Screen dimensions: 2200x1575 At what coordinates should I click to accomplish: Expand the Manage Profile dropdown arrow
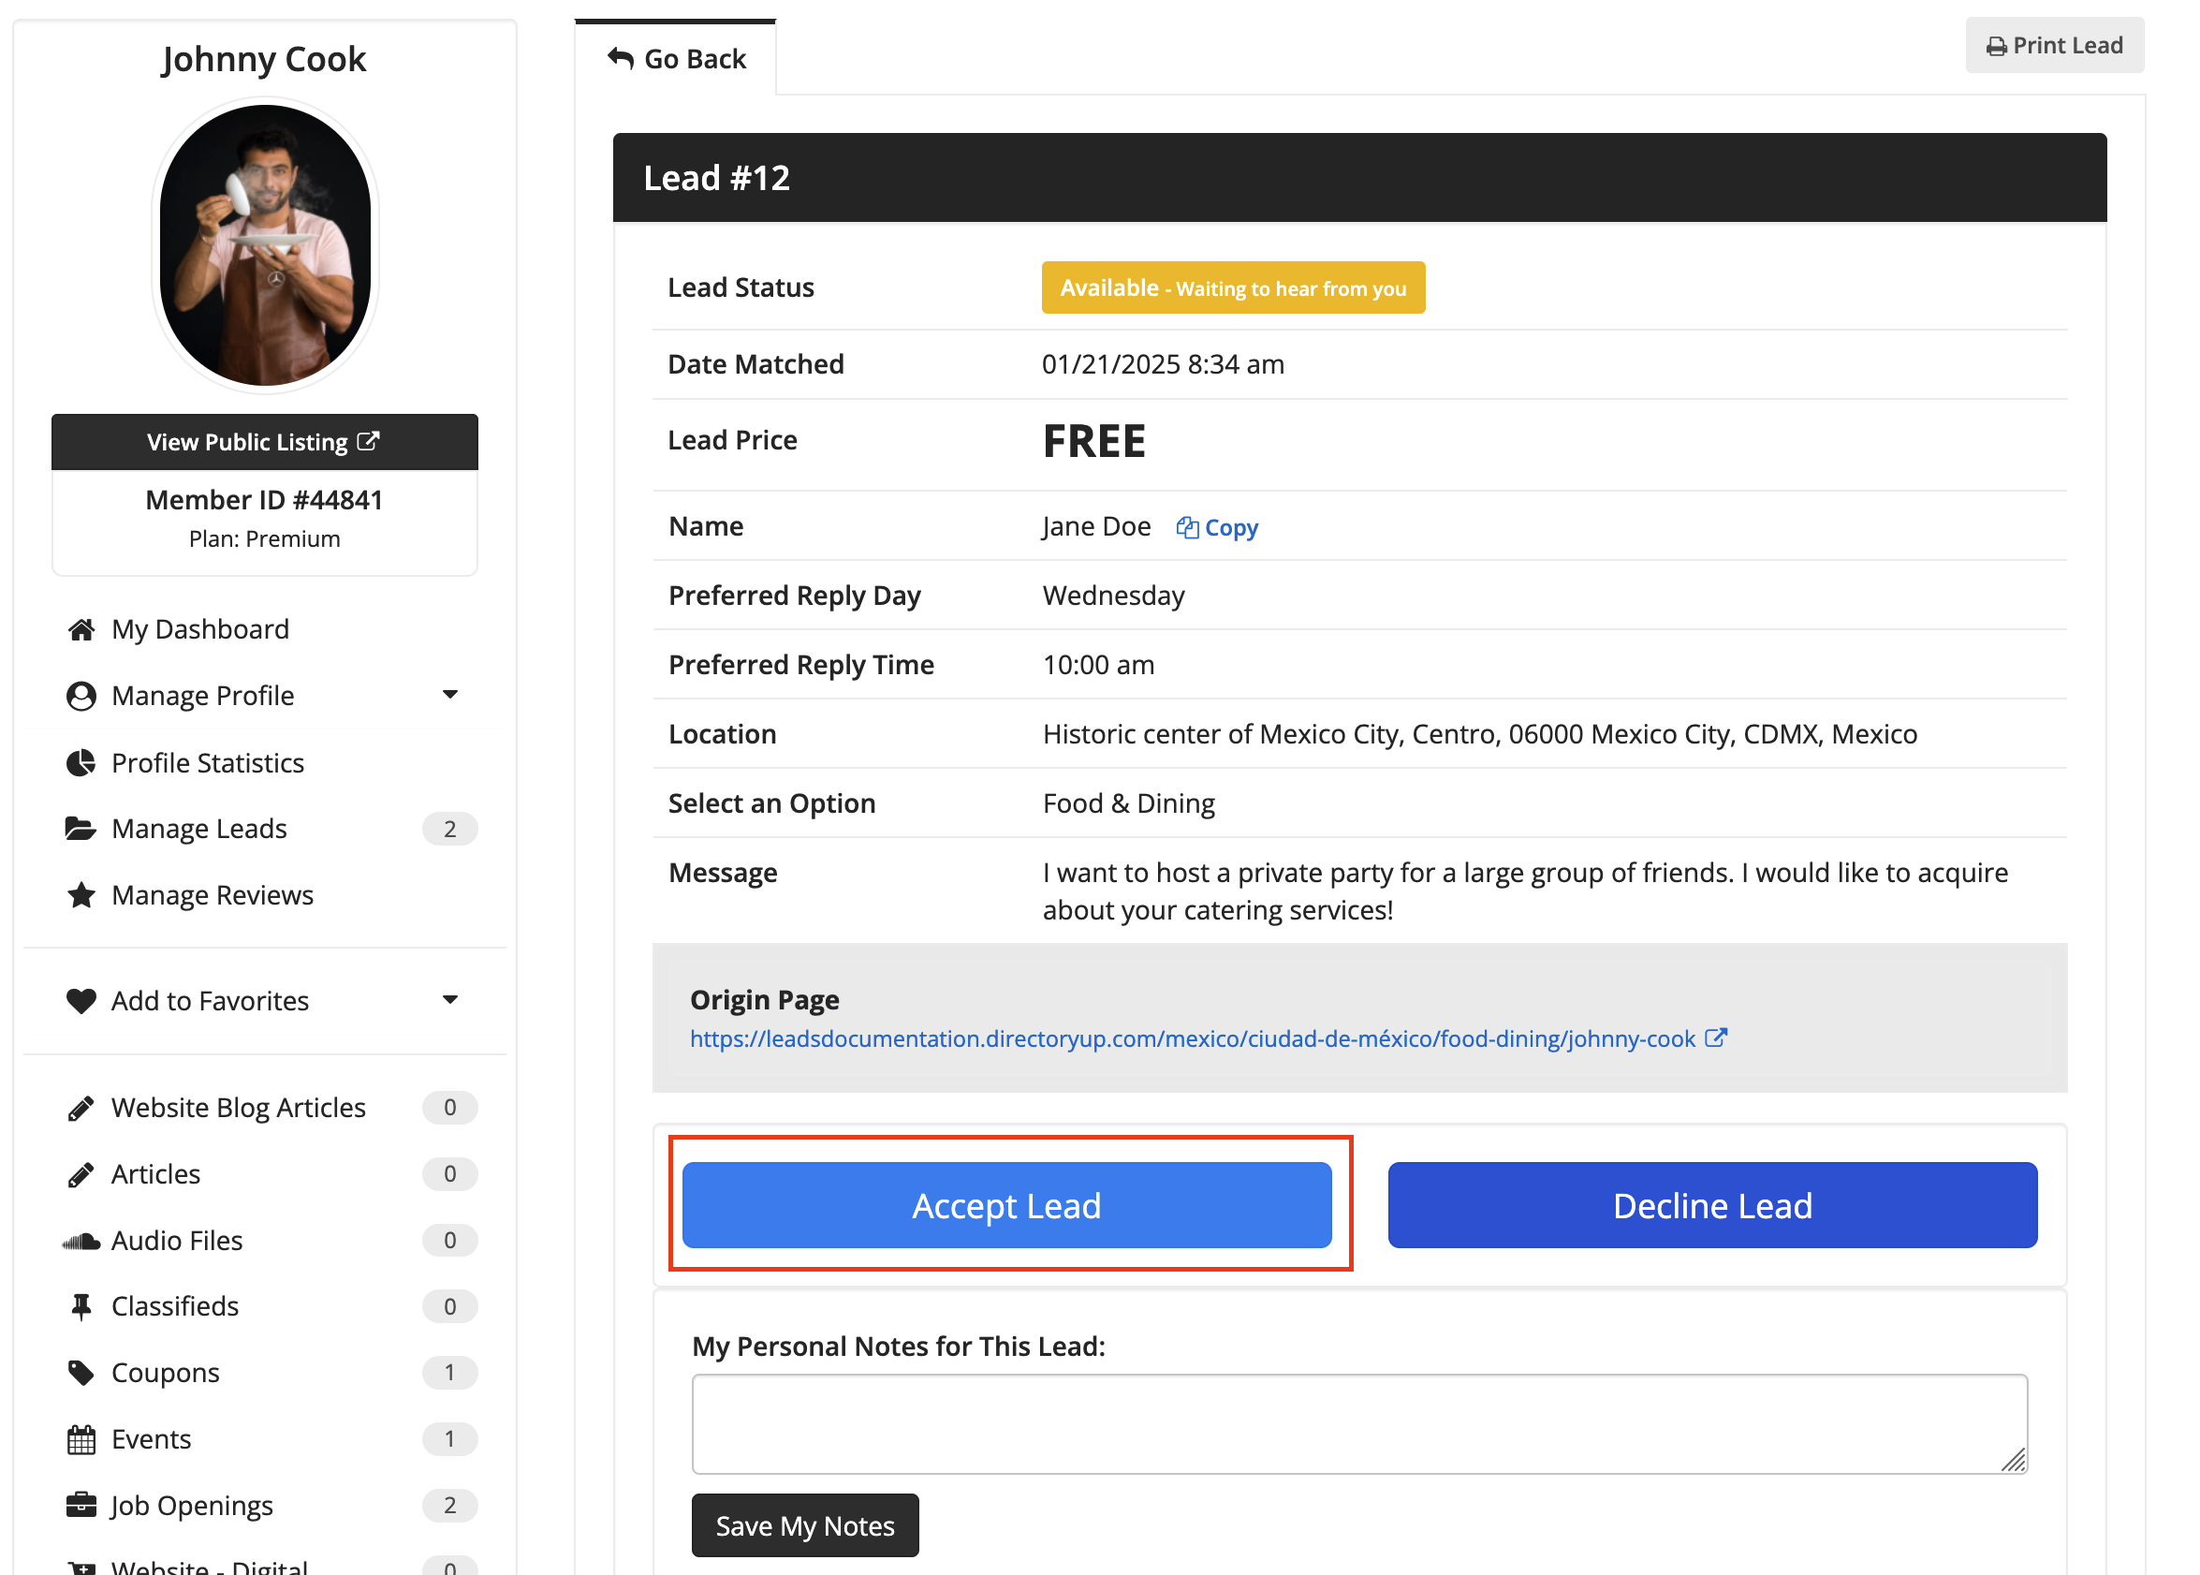[x=450, y=695]
